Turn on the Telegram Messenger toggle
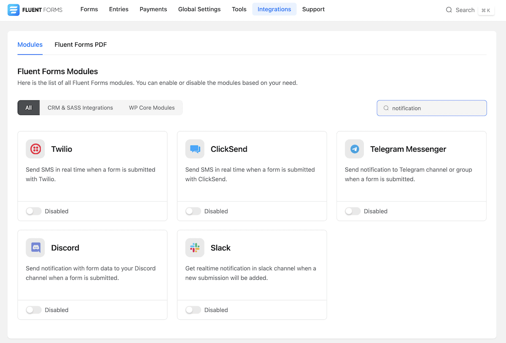The image size is (506, 343). point(353,211)
